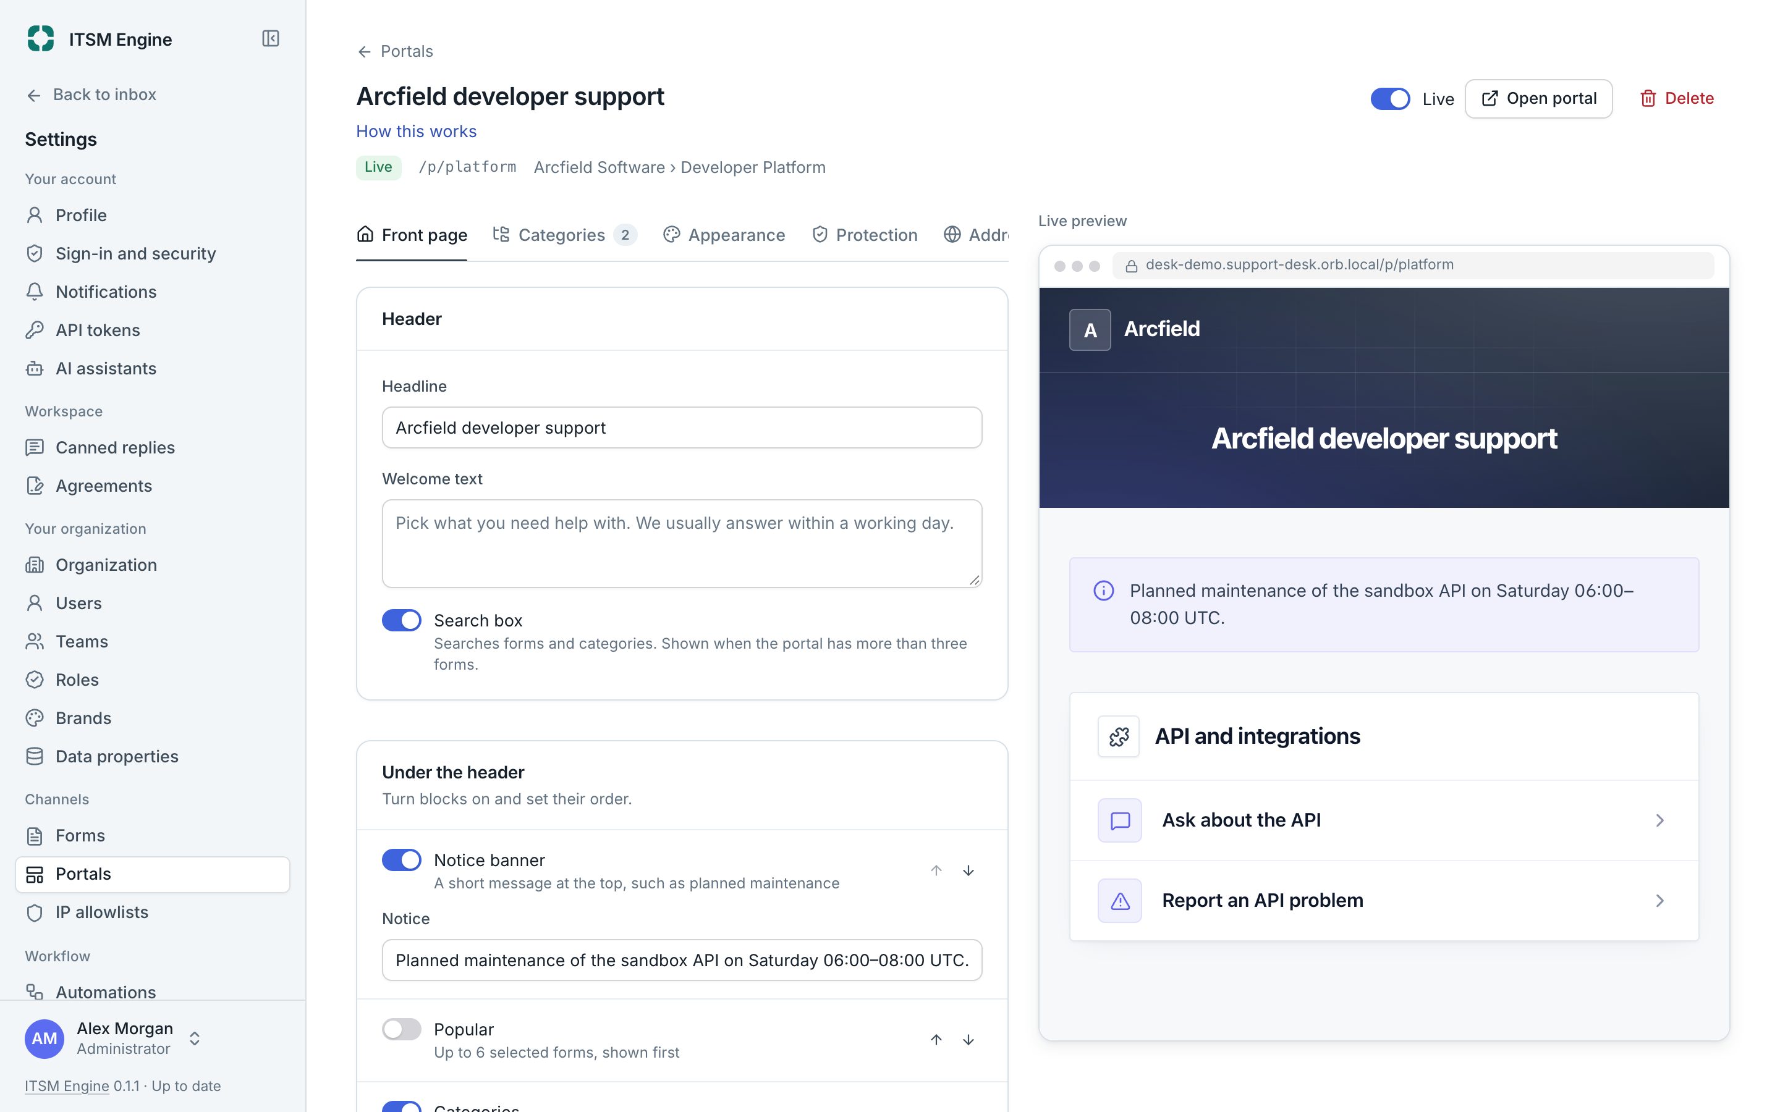Screen dimensions: 1780x1112
Task: Click the Teams group icon
Action: 35,641
